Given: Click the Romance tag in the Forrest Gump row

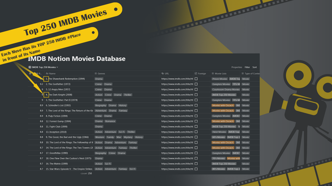Looking at the screenshot, I should pos(110,121).
